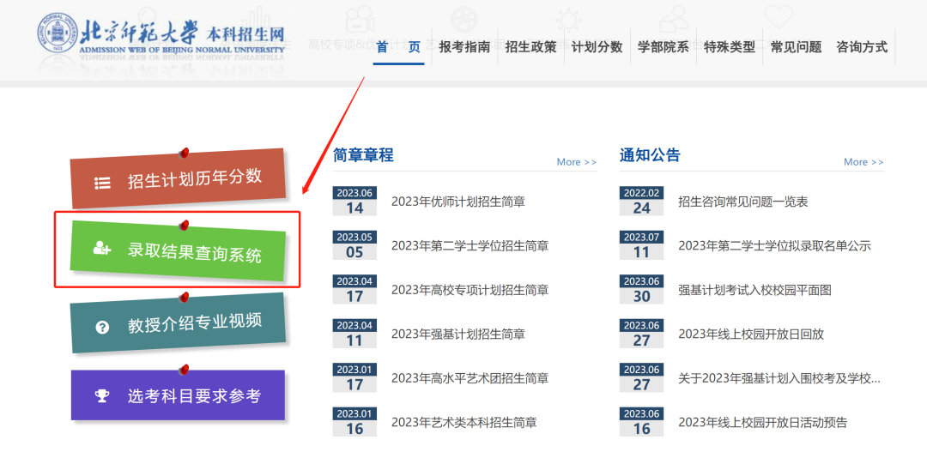Open 关于2023年强基计划入围校考及学校 notice
Viewport: 927px width, 458px height.
[779, 378]
